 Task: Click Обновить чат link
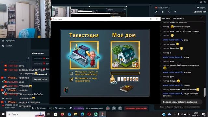click(x=200, y=12)
